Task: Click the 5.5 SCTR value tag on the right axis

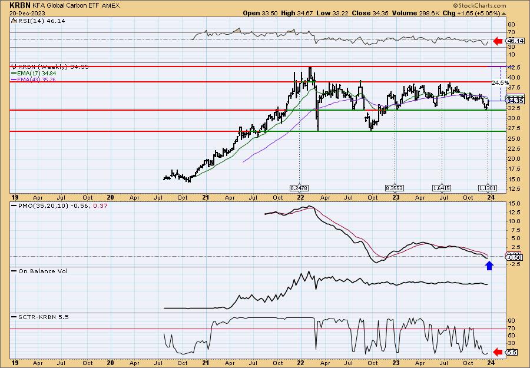Action: click(x=512, y=352)
